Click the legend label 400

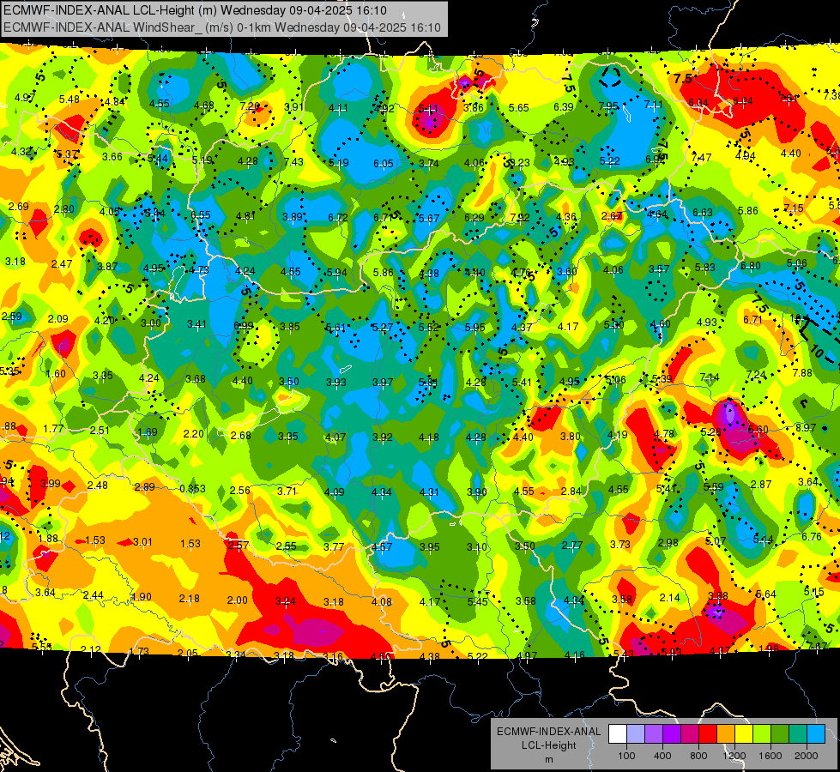662,756
